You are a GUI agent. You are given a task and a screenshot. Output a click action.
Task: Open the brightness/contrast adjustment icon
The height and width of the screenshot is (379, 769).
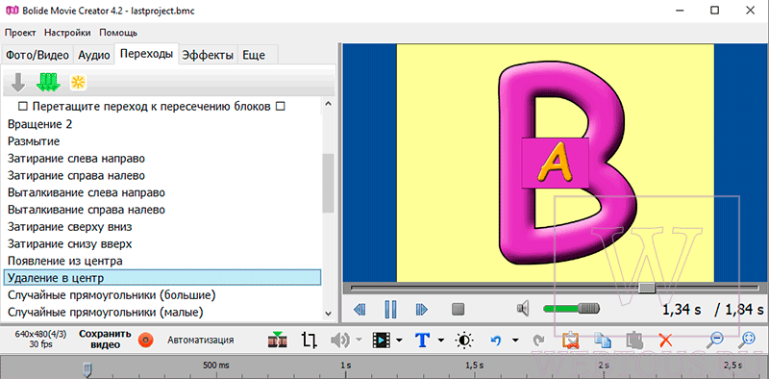[x=464, y=340]
